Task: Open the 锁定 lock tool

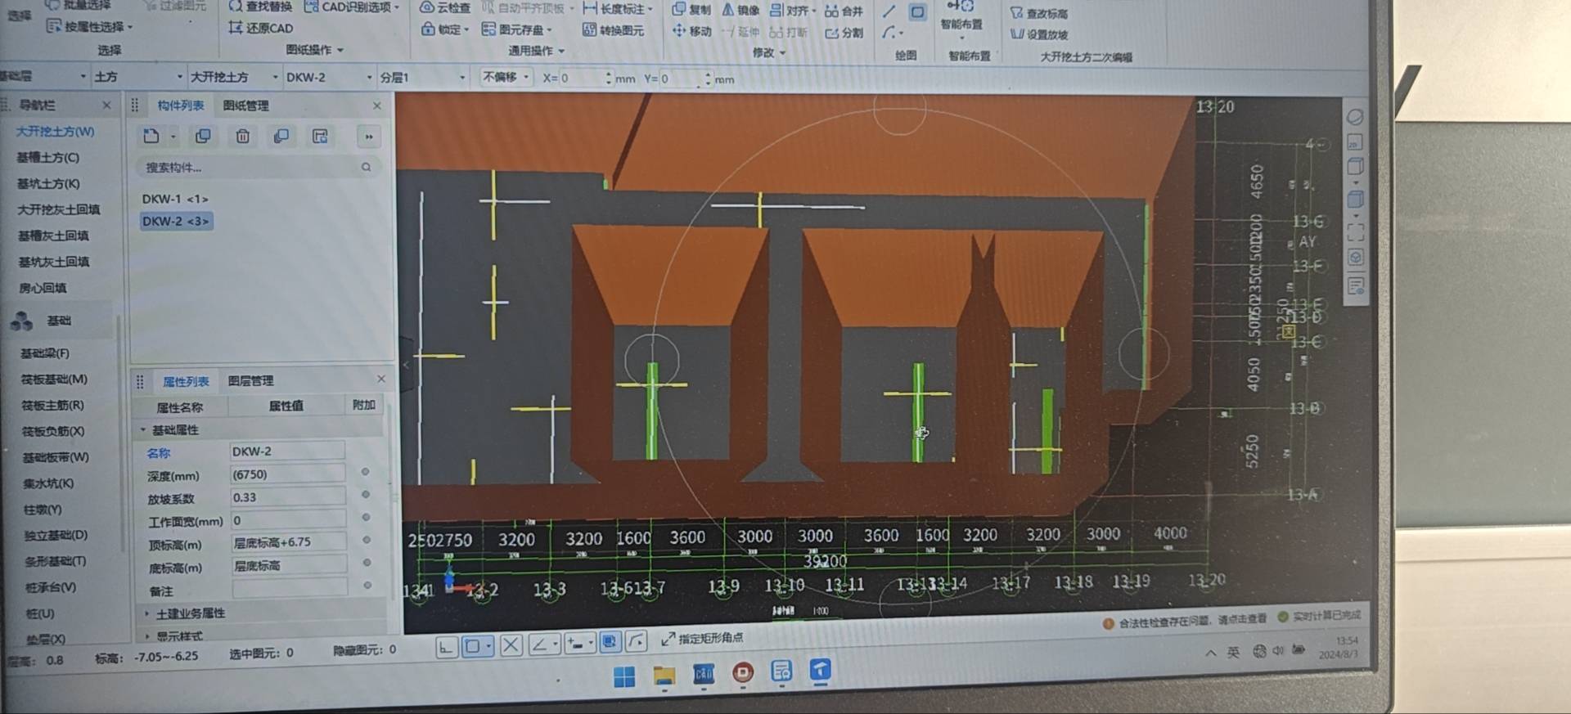Action: (445, 29)
